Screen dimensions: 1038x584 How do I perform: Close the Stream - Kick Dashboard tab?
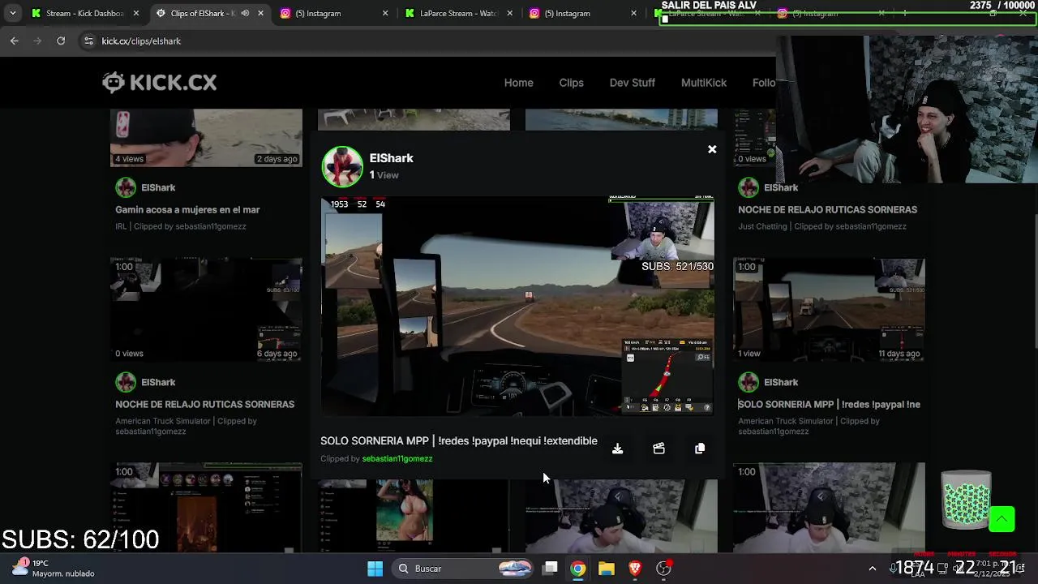136,13
